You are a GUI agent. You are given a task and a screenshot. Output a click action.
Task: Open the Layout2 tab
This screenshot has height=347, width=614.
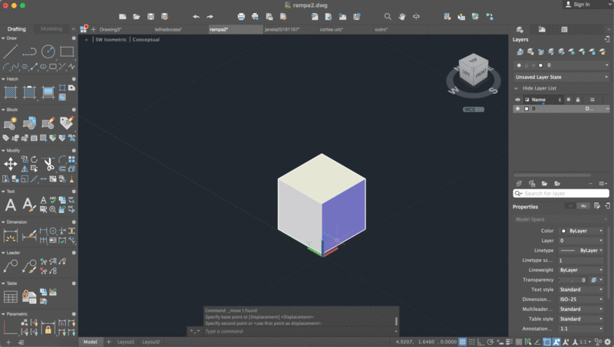[x=150, y=342]
